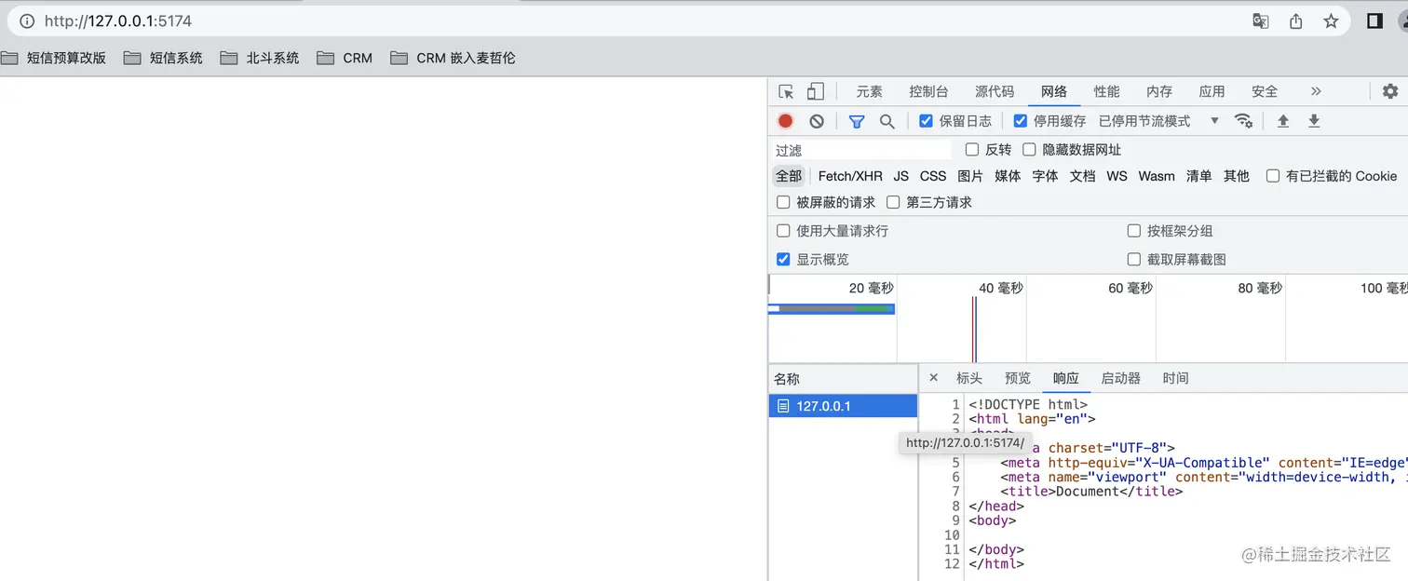Enable 使用大量请求行 checkbox
The width and height of the screenshot is (1408, 581).
(783, 231)
